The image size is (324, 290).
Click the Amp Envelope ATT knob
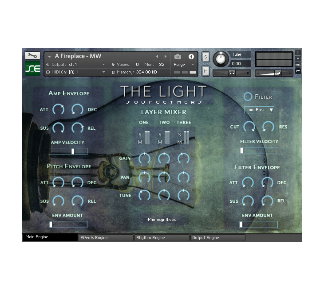tap(58, 109)
